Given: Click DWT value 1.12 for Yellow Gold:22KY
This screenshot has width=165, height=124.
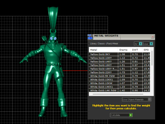Looking at the screenshot, I should click(135, 72).
